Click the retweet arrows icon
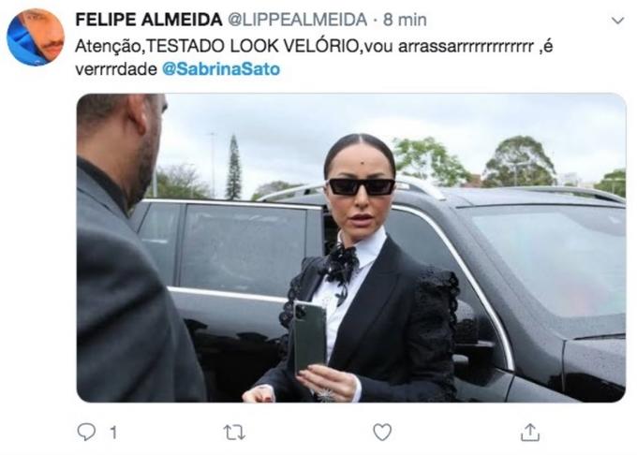637x455 pixels. (235, 433)
